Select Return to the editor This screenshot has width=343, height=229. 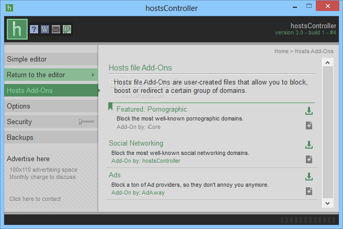(51, 75)
